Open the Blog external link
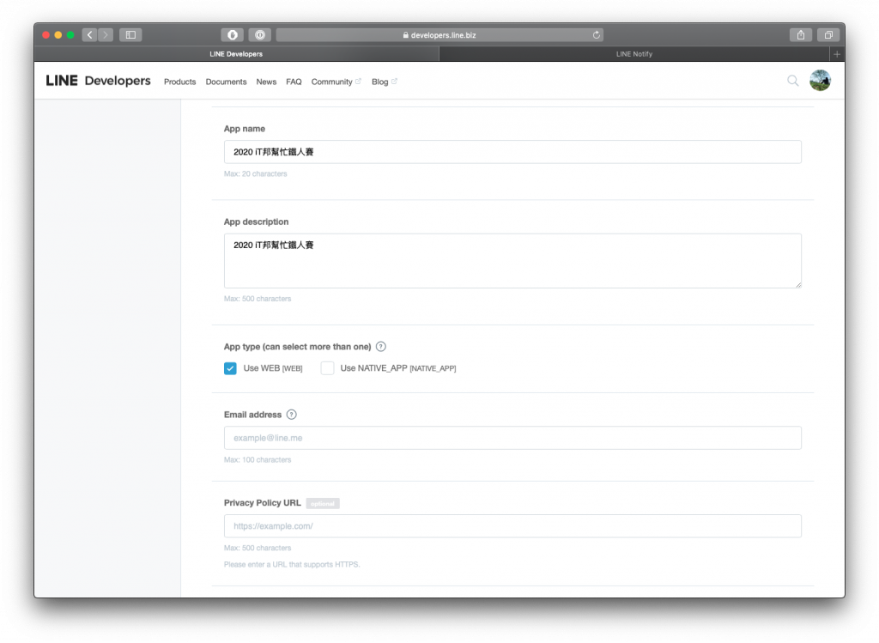Image resolution: width=879 pixels, height=643 pixels. pos(384,82)
